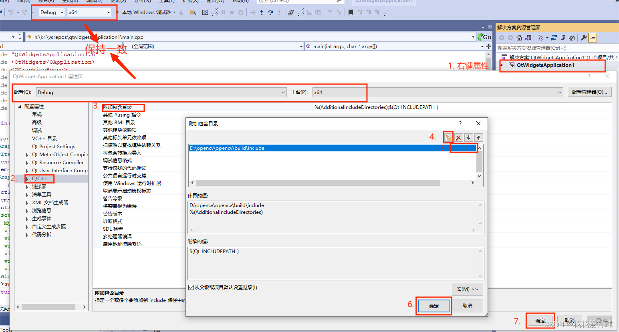Open 配置管理器(O)... button
The image size is (619, 332).
pyautogui.click(x=589, y=92)
